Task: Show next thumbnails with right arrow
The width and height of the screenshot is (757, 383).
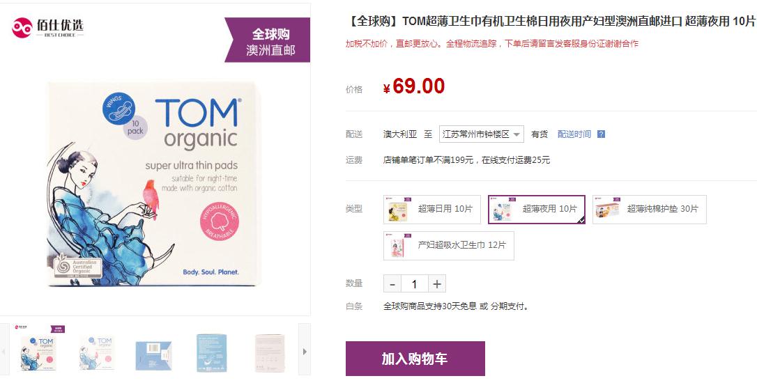Action: (305, 352)
